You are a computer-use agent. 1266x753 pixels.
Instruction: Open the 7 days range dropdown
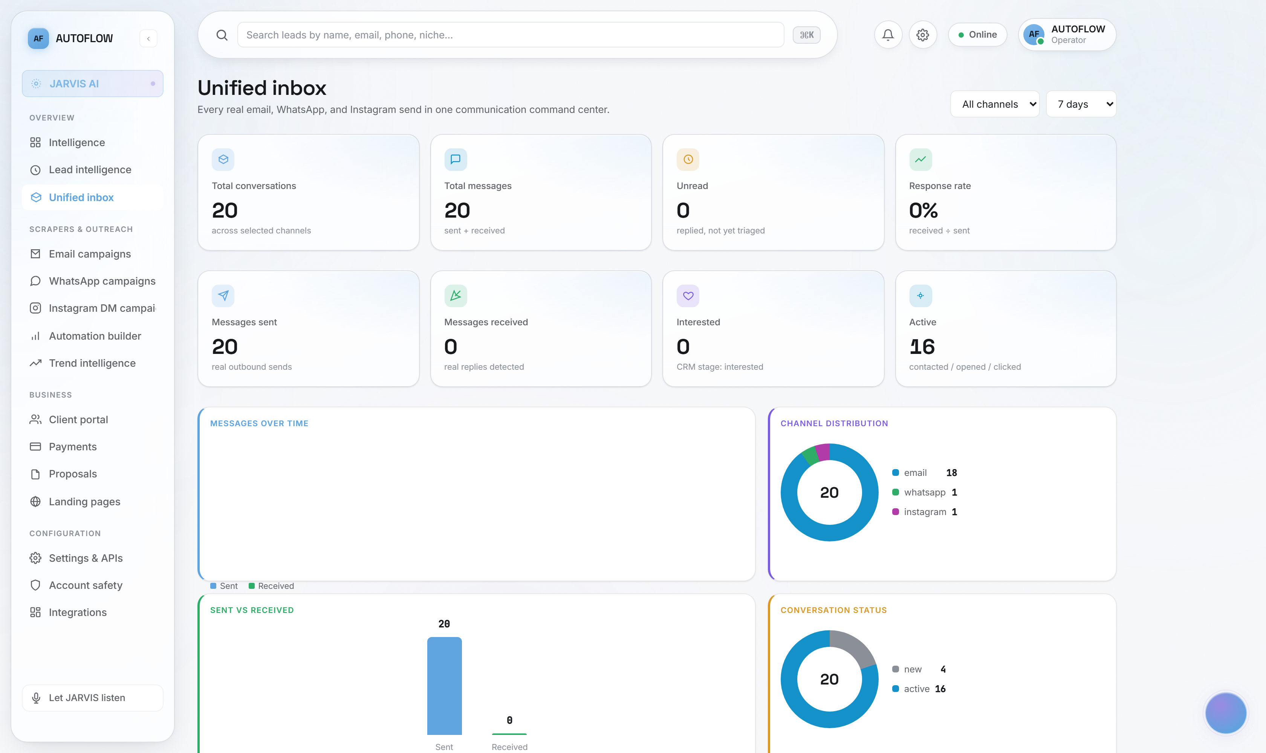1081,104
